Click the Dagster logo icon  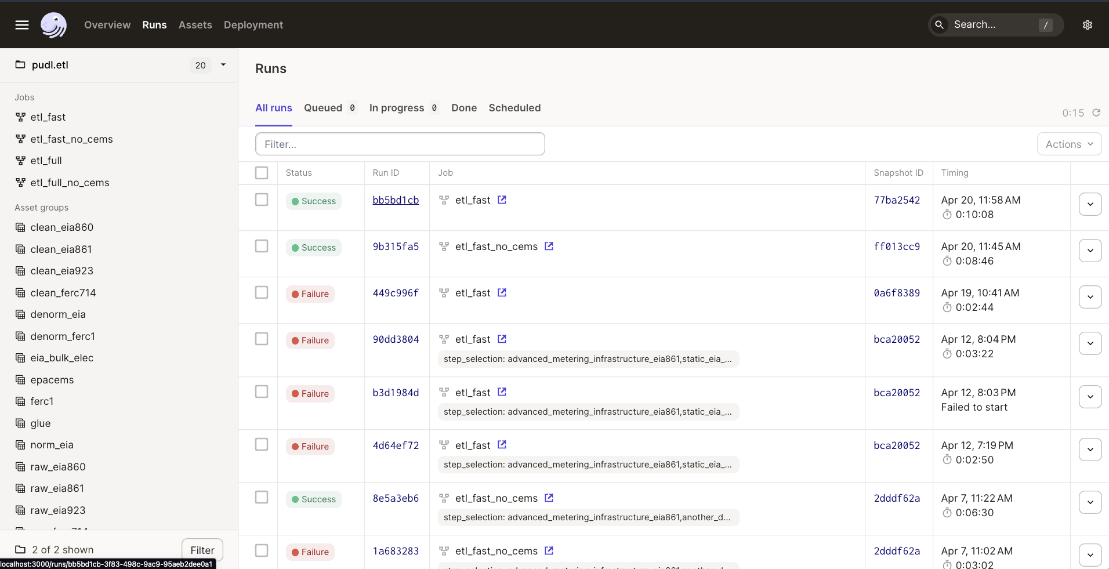[53, 25]
